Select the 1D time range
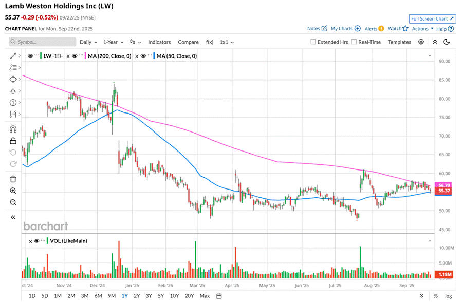464x302 pixels. tap(32, 296)
